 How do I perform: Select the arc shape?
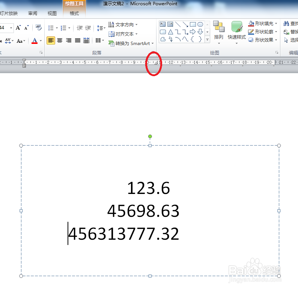coord(178,39)
